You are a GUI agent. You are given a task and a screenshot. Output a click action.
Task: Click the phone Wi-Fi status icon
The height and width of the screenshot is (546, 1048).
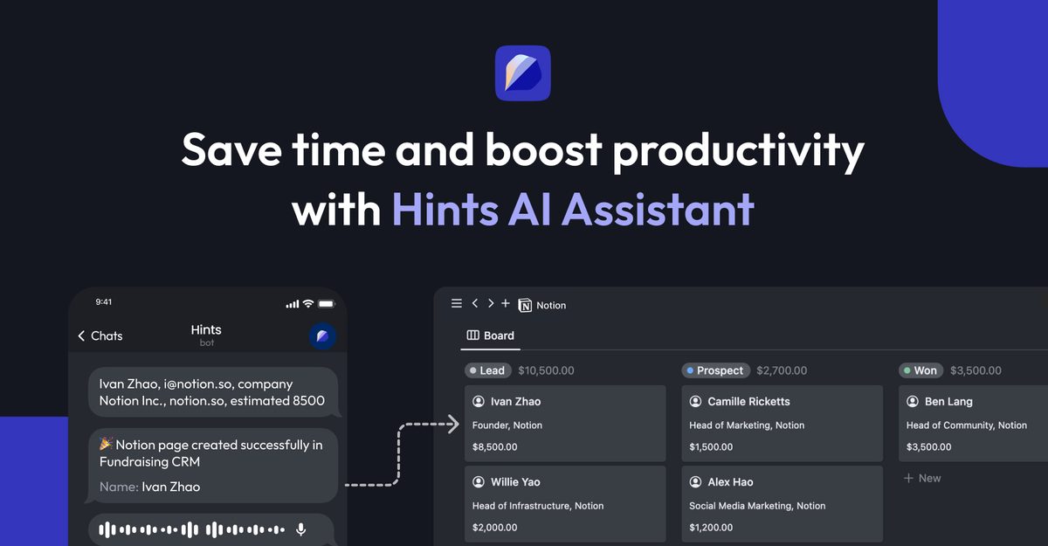307,303
